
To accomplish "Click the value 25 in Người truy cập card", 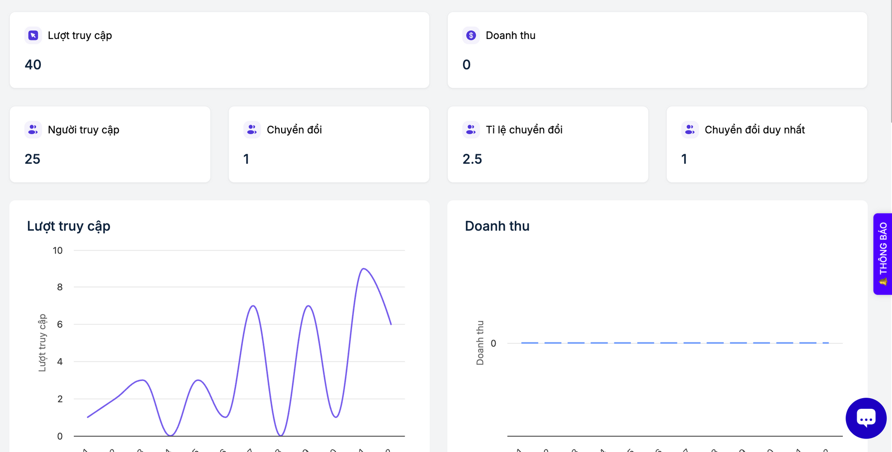I will (x=33, y=159).
